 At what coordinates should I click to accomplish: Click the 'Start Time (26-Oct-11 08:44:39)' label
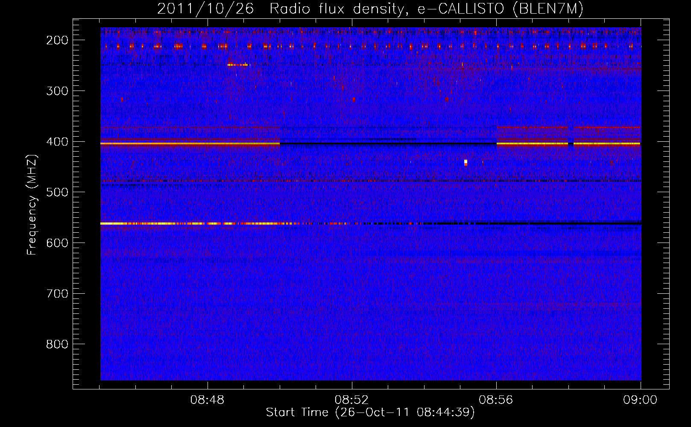[x=370, y=412]
